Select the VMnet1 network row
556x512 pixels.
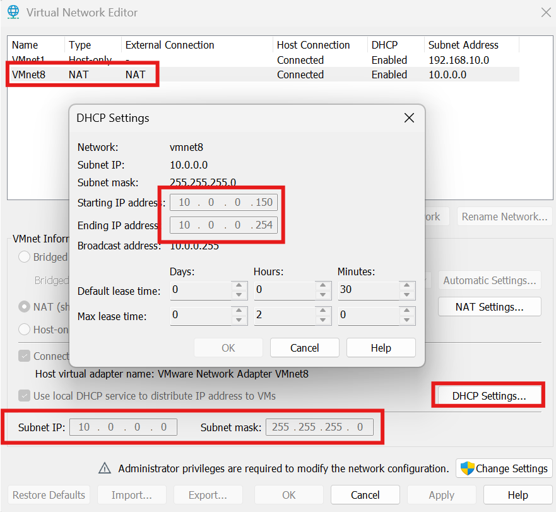[264, 60]
